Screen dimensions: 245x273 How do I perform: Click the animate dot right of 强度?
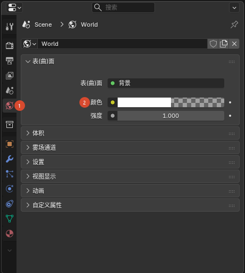click(230, 116)
